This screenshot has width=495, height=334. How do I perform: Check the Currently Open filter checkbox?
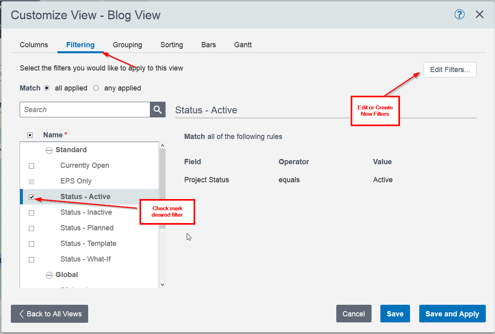tap(32, 166)
